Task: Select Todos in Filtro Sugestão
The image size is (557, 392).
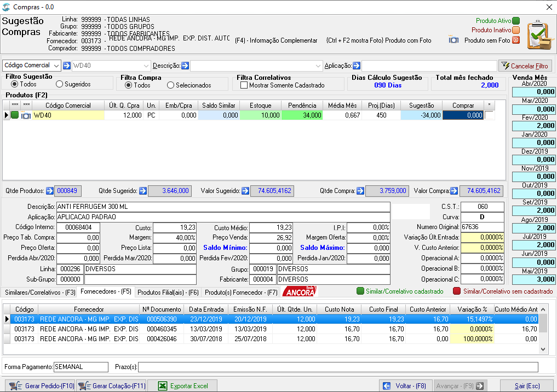Action: 15,84
